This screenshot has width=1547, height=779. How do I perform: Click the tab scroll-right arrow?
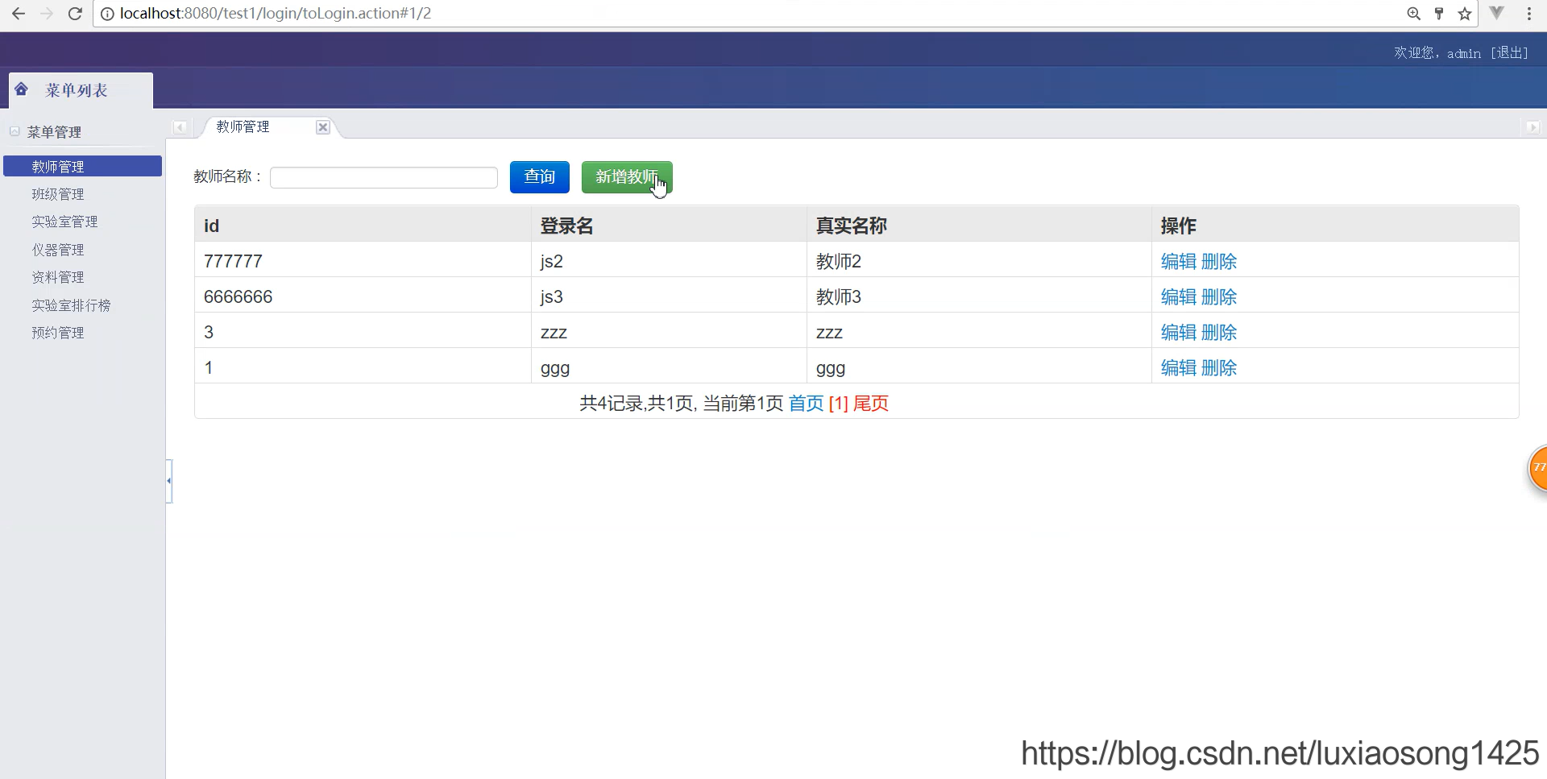point(1532,127)
